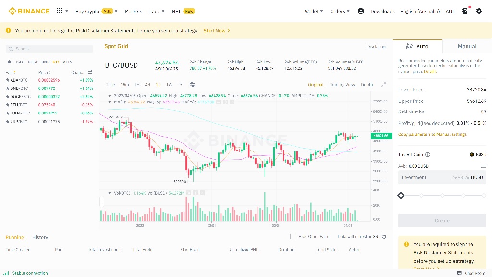Collapse the Vol(BTC) indicator legend arrow

(109, 193)
